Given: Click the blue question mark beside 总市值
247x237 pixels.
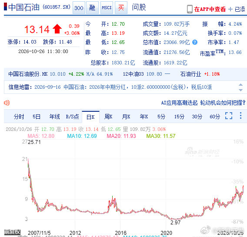Looking at the screenshot, I should pyautogui.click(x=195, y=42).
